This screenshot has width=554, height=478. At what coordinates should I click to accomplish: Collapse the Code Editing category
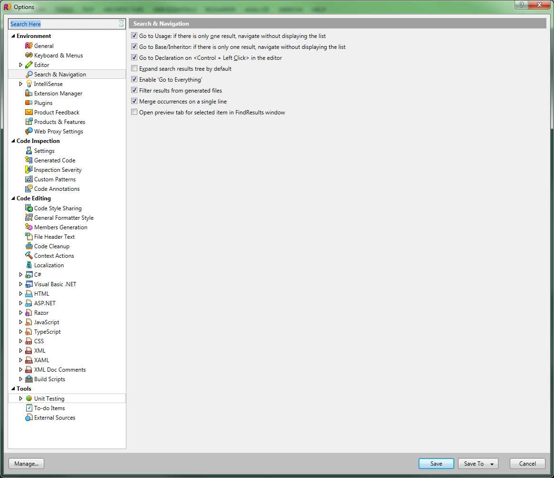13,198
